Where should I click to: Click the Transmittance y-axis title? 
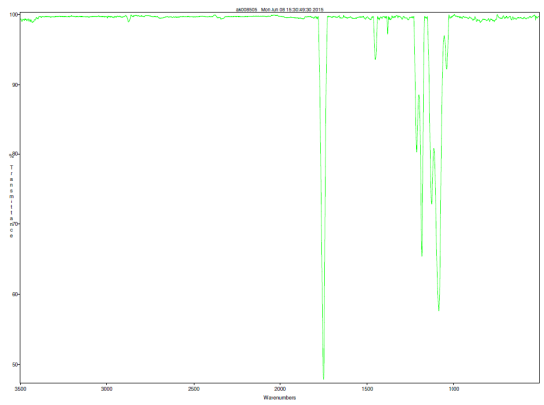tap(11, 202)
